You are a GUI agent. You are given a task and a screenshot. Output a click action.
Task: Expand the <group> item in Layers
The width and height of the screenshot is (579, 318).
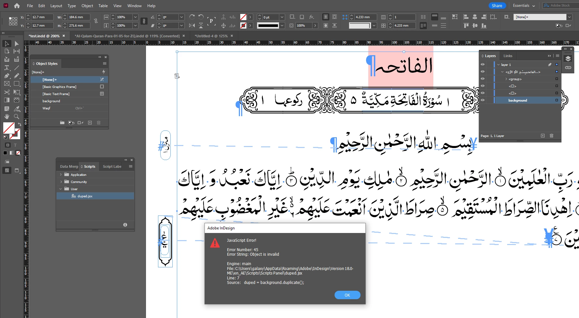pos(506,79)
